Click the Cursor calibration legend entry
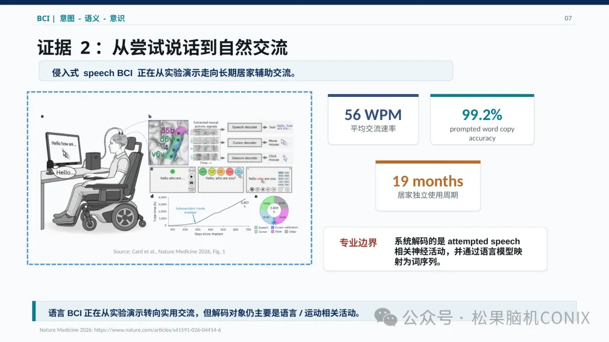This screenshot has width=609, height=342. click(284, 228)
